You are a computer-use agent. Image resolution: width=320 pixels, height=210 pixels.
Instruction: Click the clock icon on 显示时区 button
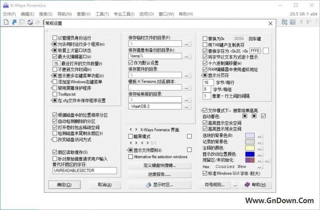[x=149, y=185]
